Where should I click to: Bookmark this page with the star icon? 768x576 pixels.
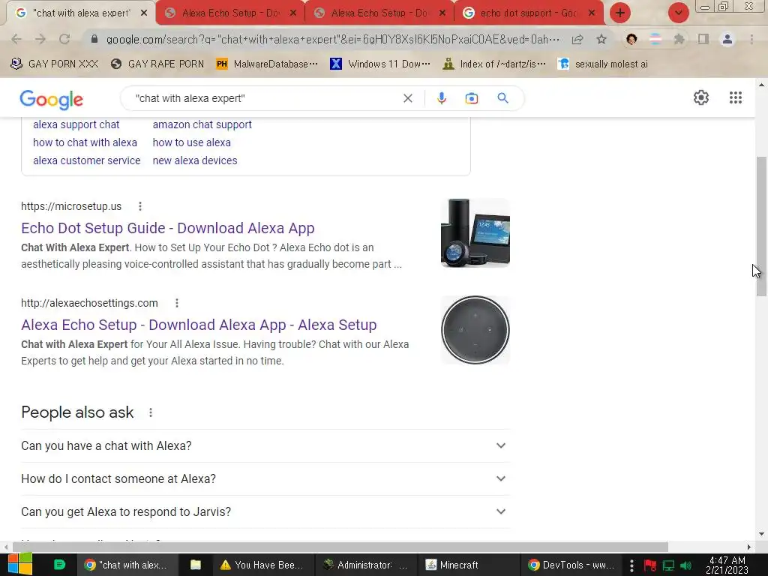tap(601, 39)
